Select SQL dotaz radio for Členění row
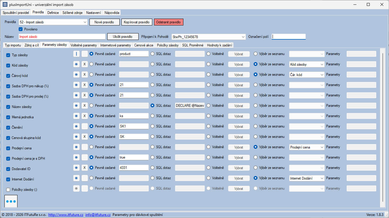 pyautogui.click(x=153, y=126)
